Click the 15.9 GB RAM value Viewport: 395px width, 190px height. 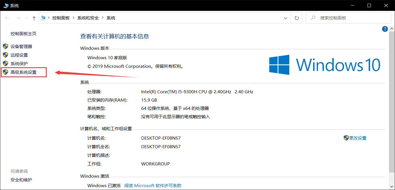pos(149,100)
